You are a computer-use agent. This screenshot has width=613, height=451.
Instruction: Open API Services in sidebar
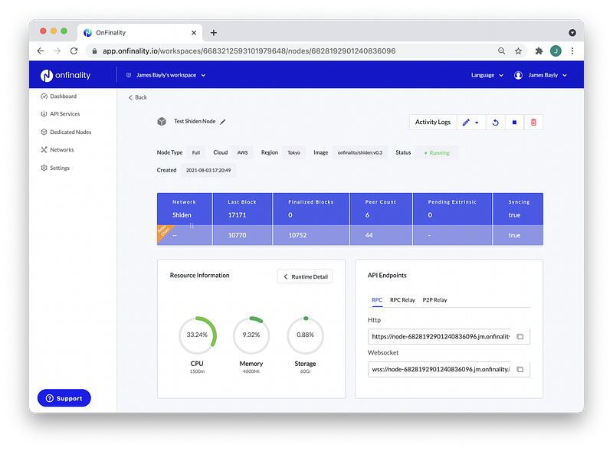61,114
